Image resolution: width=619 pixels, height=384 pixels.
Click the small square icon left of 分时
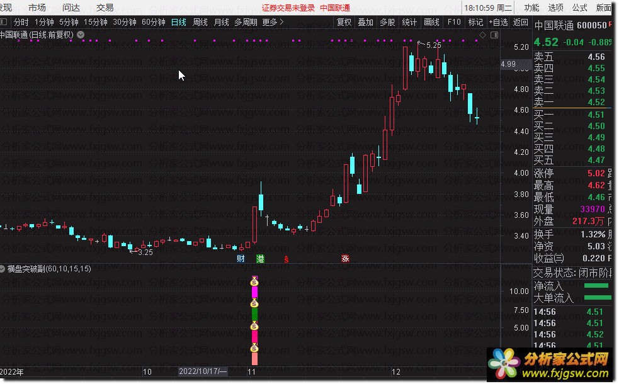[4, 21]
